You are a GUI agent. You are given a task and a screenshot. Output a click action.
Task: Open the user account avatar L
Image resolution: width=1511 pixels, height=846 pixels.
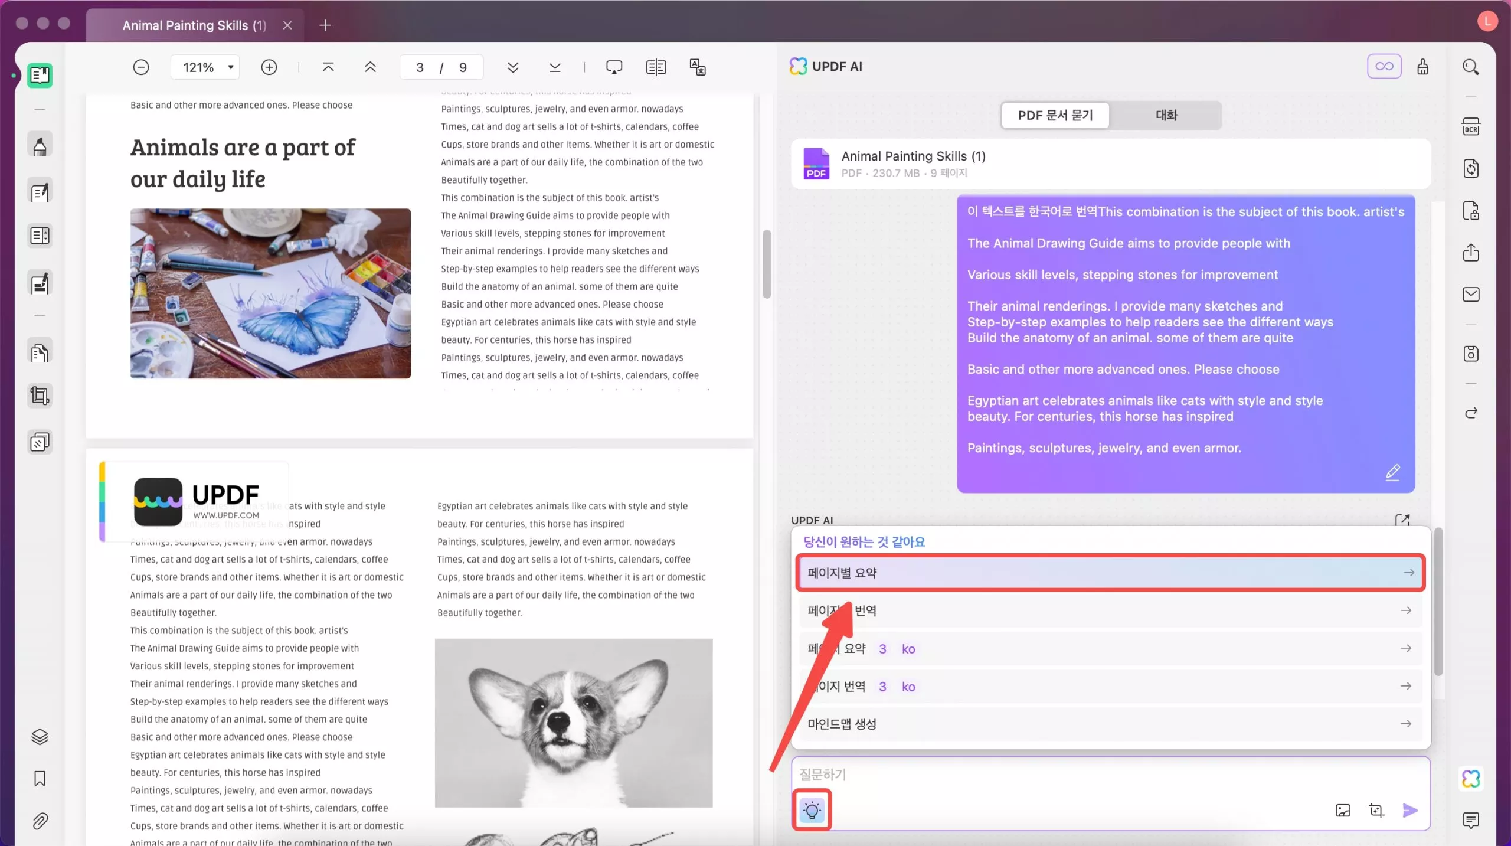(1487, 21)
